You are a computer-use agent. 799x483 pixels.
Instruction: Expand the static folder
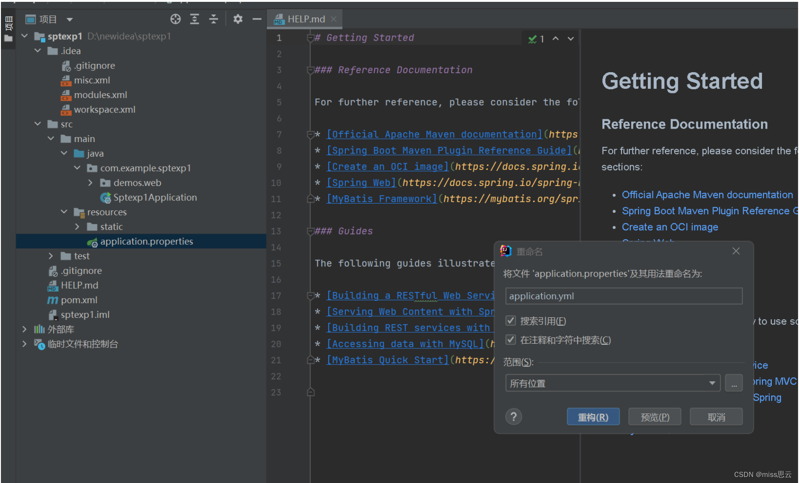pyautogui.click(x=77, y=227)
